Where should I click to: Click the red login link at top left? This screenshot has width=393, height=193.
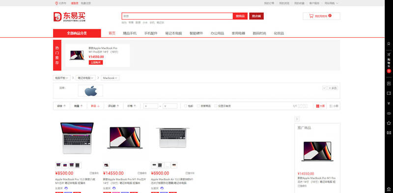75,3
